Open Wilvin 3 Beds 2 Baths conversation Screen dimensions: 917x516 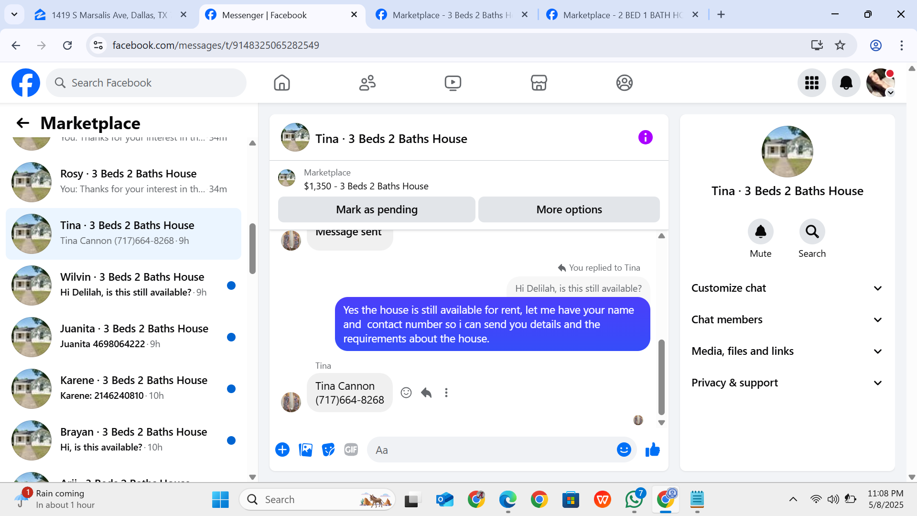[x=123, y=285]
